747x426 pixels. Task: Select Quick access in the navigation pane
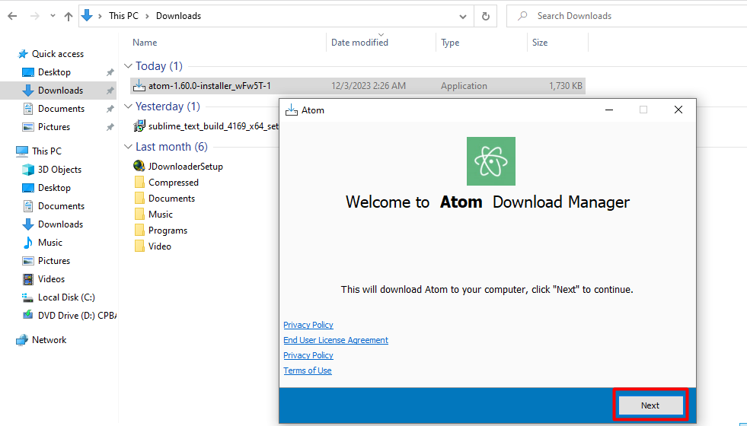(x=58, y=54)
